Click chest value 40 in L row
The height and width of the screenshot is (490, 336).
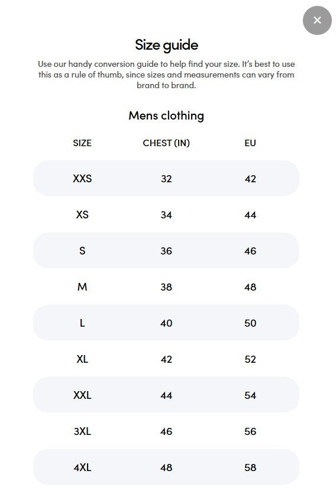coord(166,323)
